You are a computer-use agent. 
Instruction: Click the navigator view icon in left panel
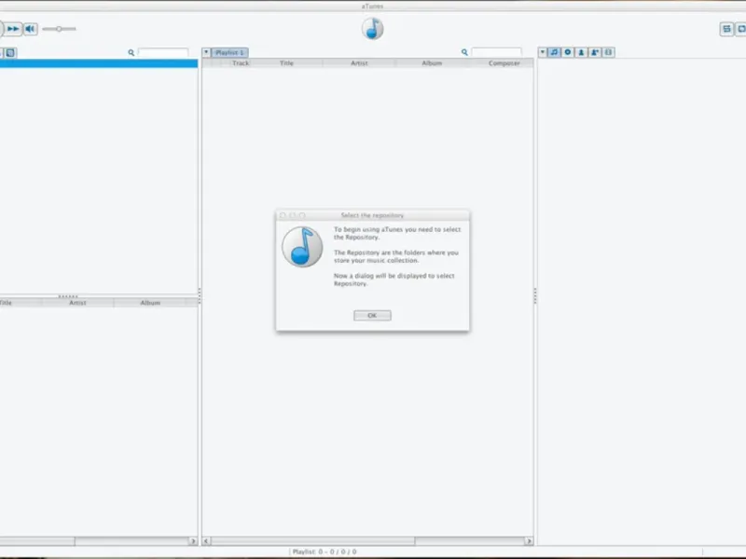pyautogui.click(x=10, y=53)
